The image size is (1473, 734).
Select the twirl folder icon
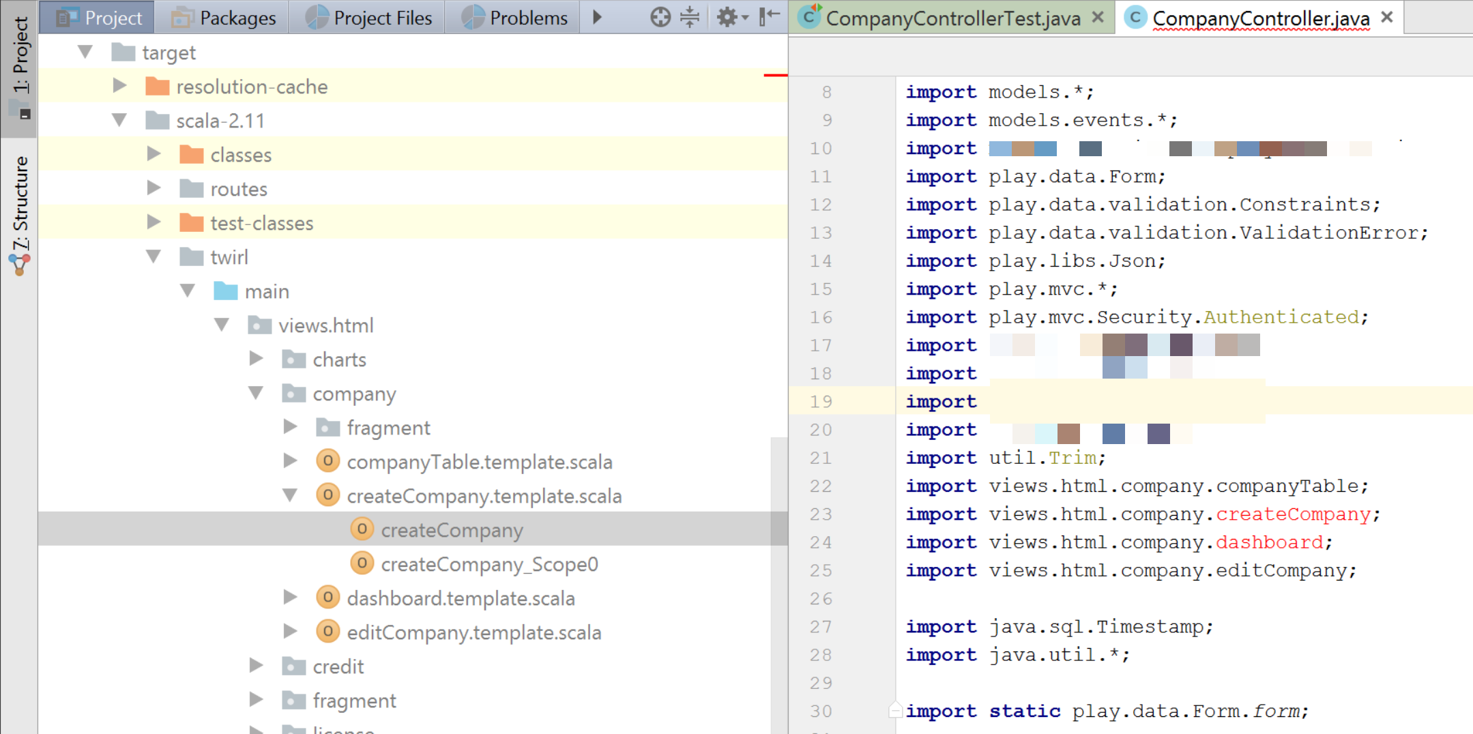pos(191,256)
